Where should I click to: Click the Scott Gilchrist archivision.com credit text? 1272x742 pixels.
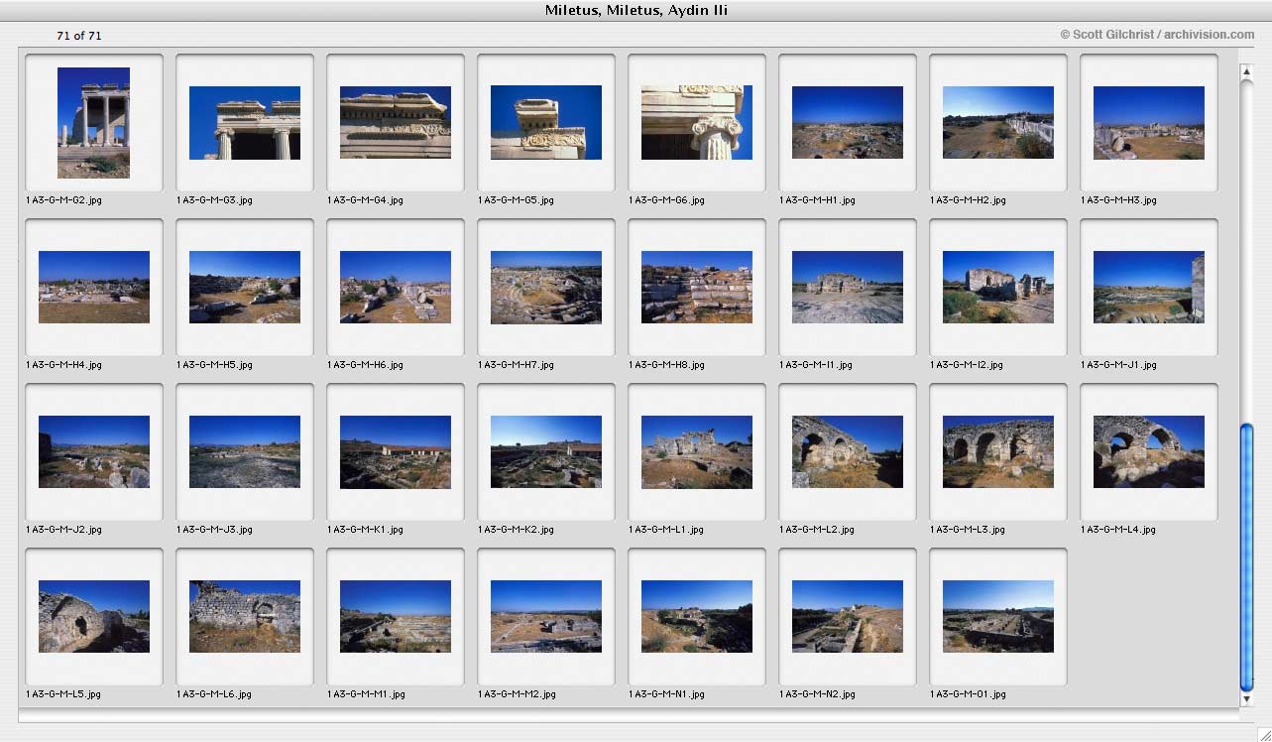pyautogui.click(x=1157, y=35)
